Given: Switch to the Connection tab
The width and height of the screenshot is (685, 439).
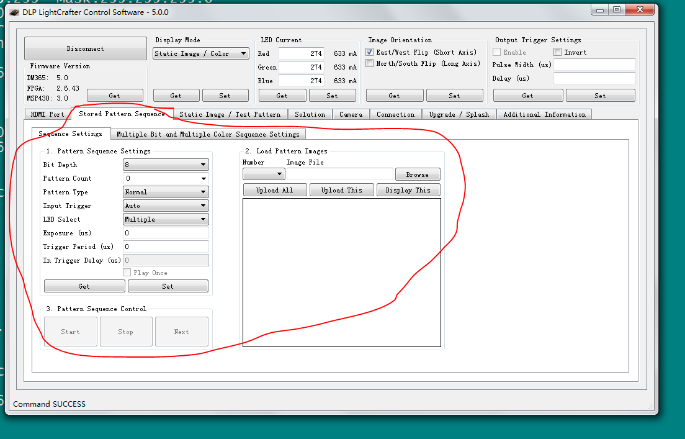Looking at the screenshot, I should 396,114.
